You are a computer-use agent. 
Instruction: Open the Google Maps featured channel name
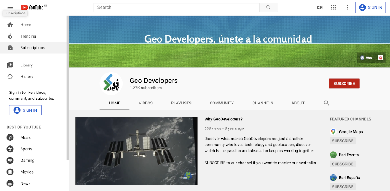[351, 132]
